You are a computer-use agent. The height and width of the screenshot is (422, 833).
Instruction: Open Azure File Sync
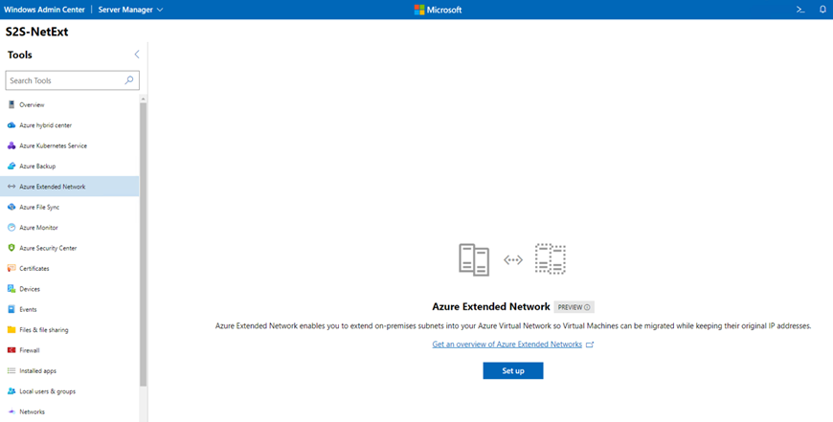[70, 207]
